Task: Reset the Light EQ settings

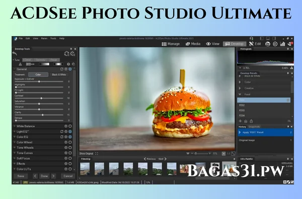Action: coord(62,132)
